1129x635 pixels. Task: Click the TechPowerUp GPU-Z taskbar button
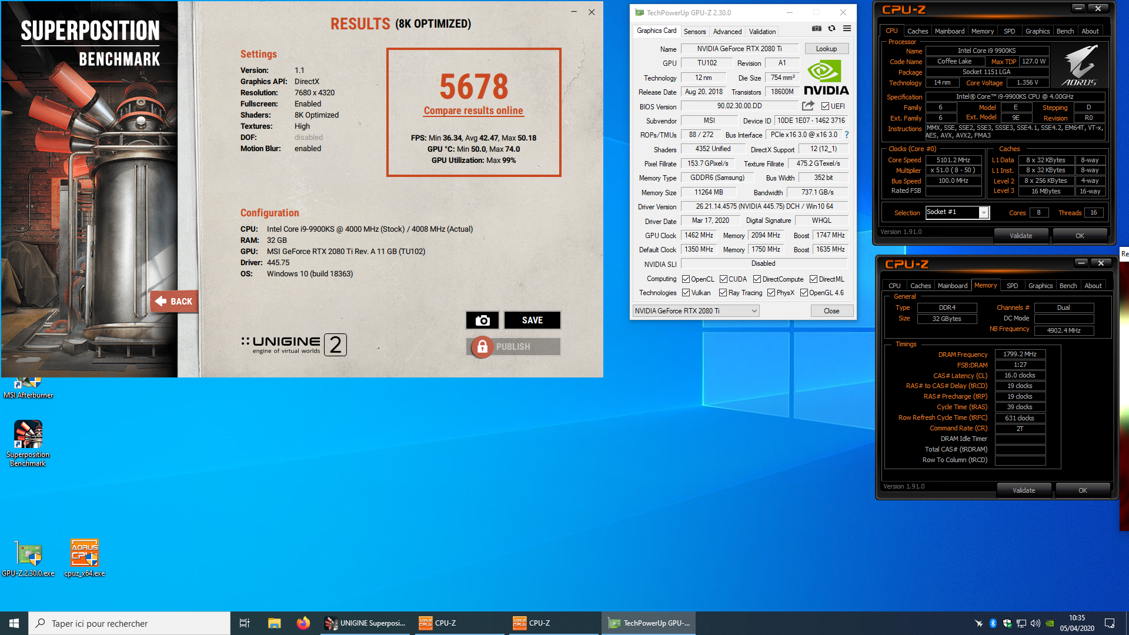[649, 623]
